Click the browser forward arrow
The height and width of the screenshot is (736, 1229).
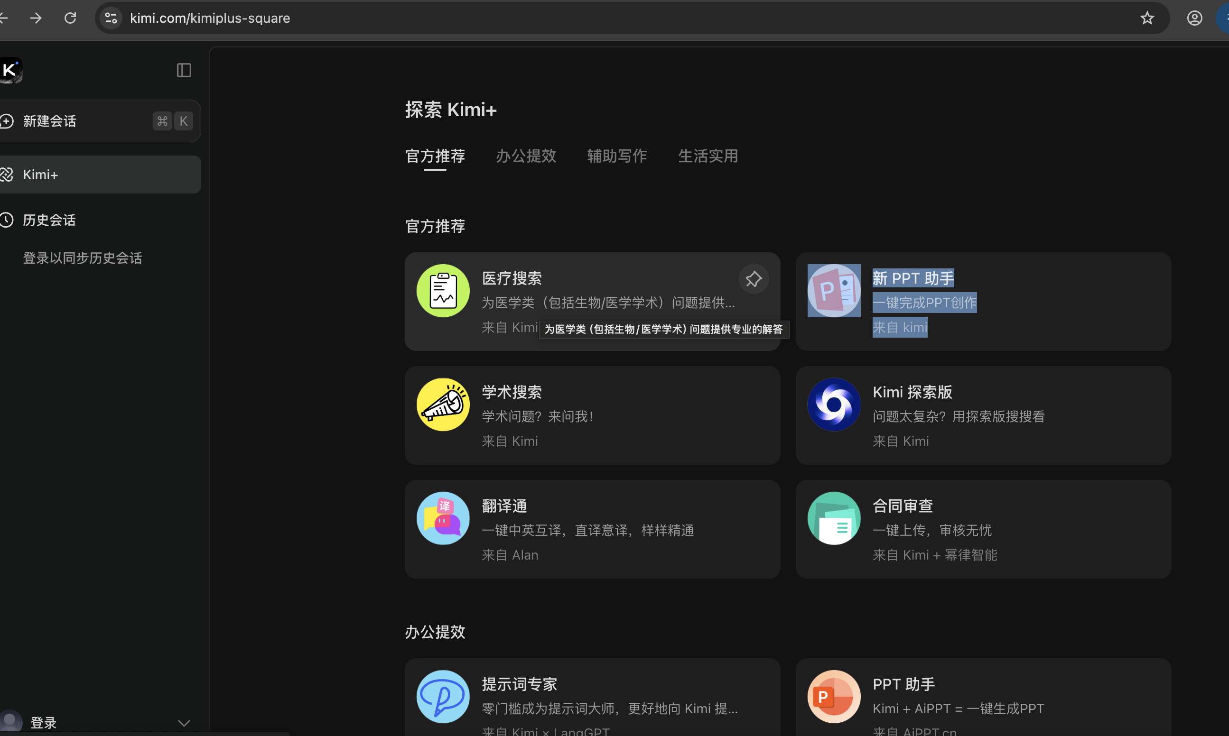(36, 18)
